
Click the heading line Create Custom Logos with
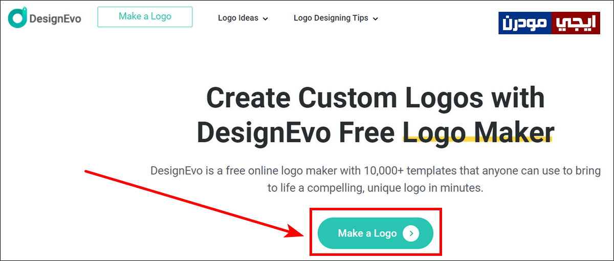pyautogui.click(x=375, y=98)
